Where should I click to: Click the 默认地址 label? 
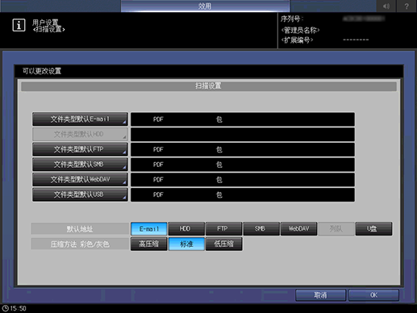coord(80,229)
